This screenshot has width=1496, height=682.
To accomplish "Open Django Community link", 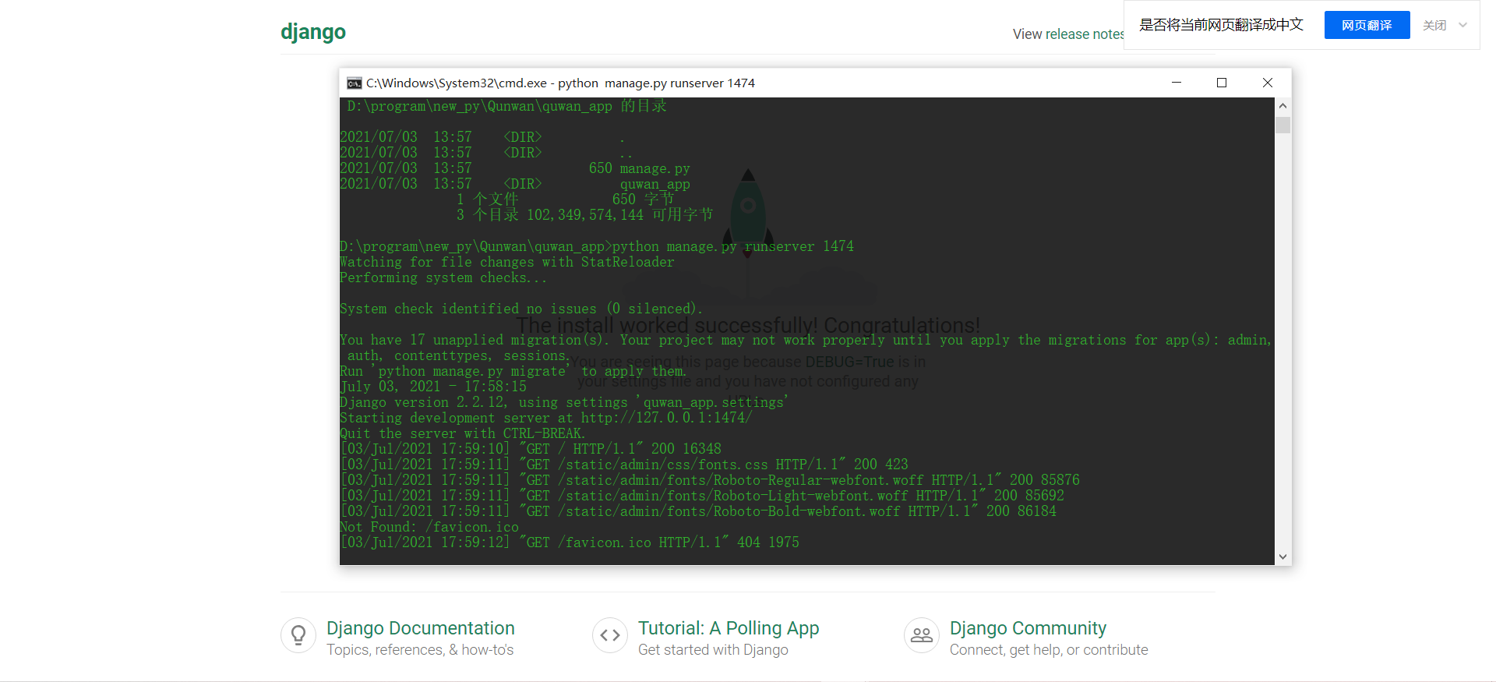I will point(1028,628).
